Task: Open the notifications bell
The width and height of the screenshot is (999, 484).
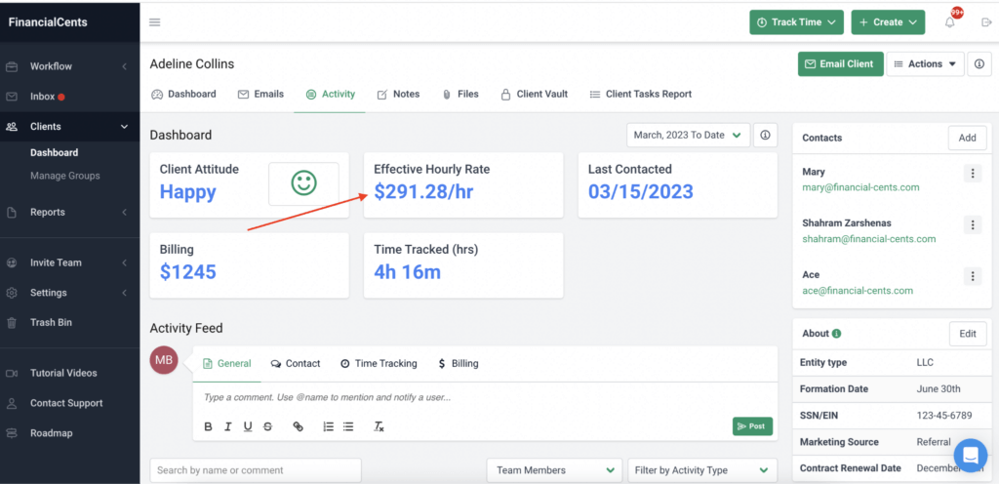Action: point(949,22)
